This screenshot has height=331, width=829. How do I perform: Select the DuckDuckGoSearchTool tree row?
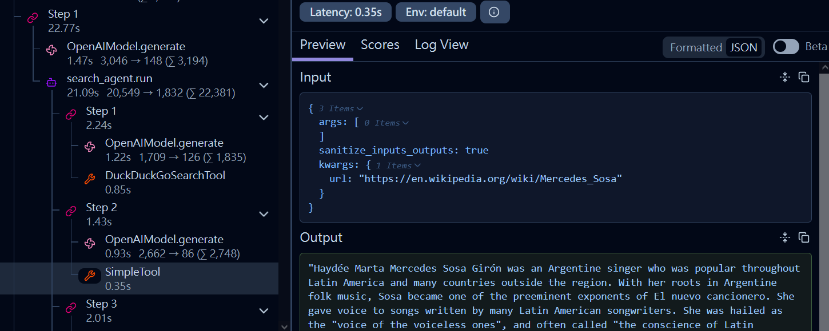139,182
